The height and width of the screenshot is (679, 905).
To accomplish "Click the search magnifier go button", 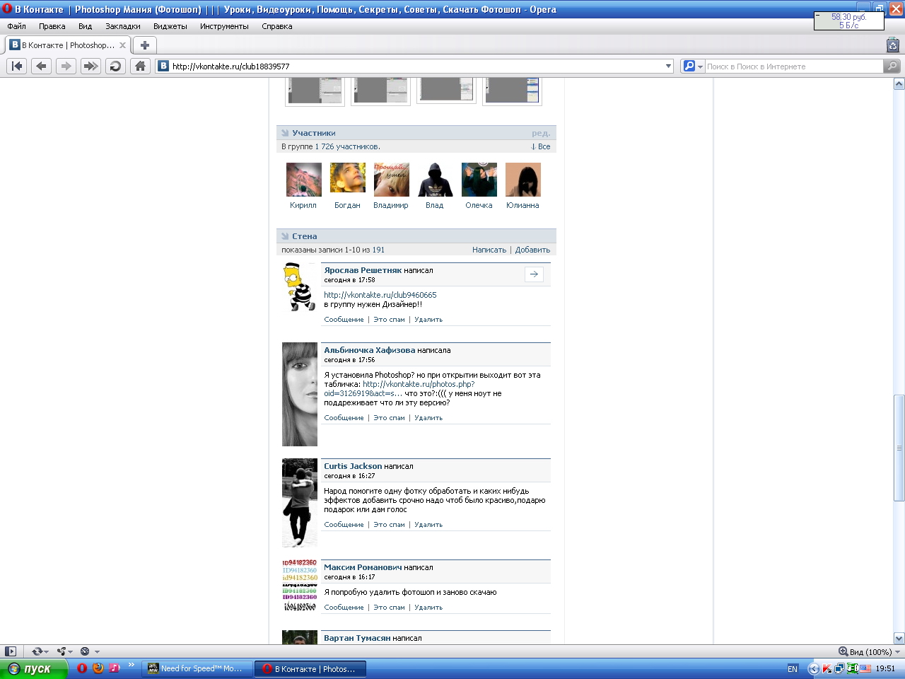I will click(892, 66).
